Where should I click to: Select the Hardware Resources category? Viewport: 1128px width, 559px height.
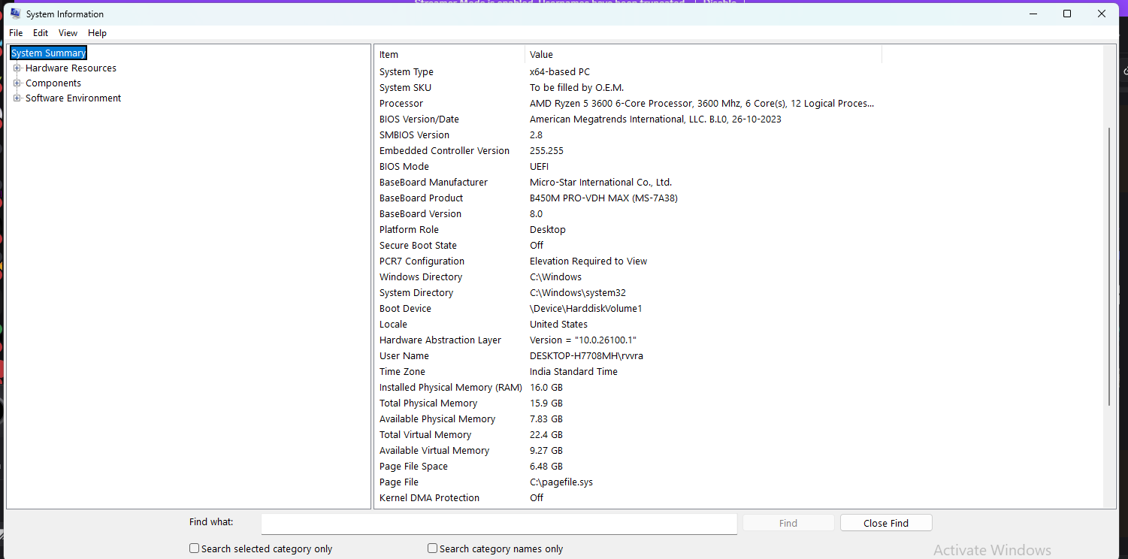(71, 68)
